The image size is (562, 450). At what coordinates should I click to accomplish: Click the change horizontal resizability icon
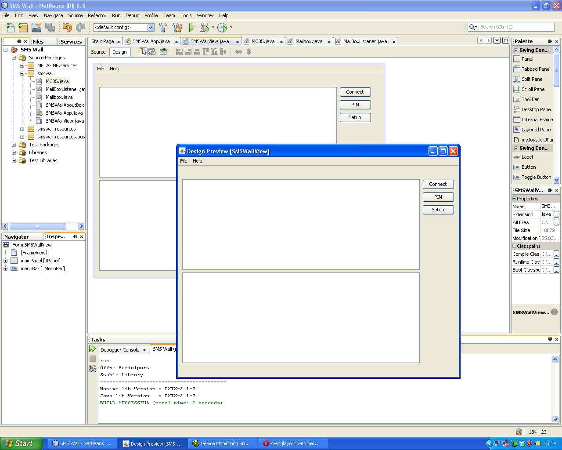point(238,51)
